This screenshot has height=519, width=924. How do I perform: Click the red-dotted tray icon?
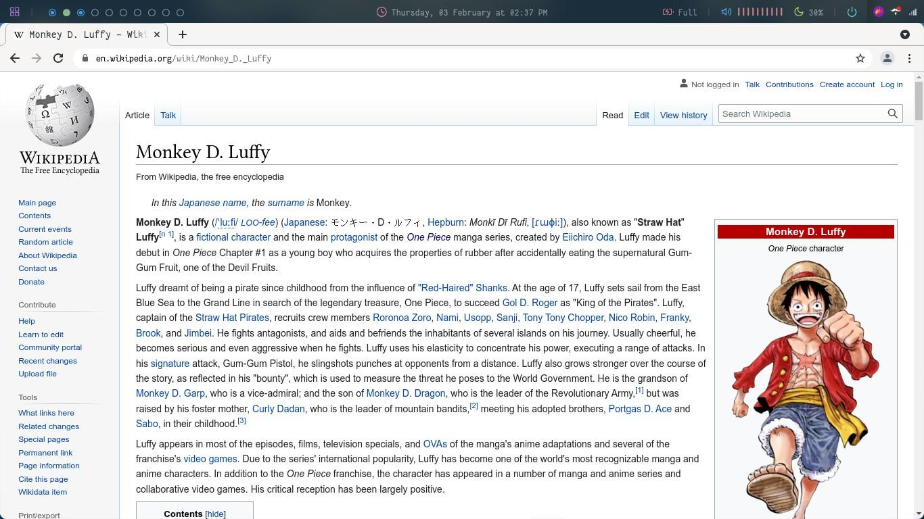click(x=896, y=11)
